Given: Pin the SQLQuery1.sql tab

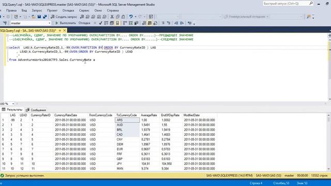Looking at the screenshot, I should [x=60, y=30].
